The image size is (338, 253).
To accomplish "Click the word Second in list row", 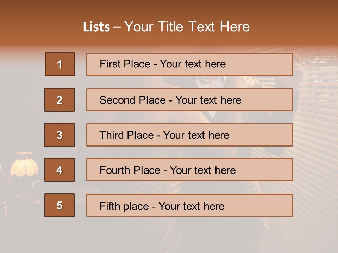I will click(x=117, y=100).
